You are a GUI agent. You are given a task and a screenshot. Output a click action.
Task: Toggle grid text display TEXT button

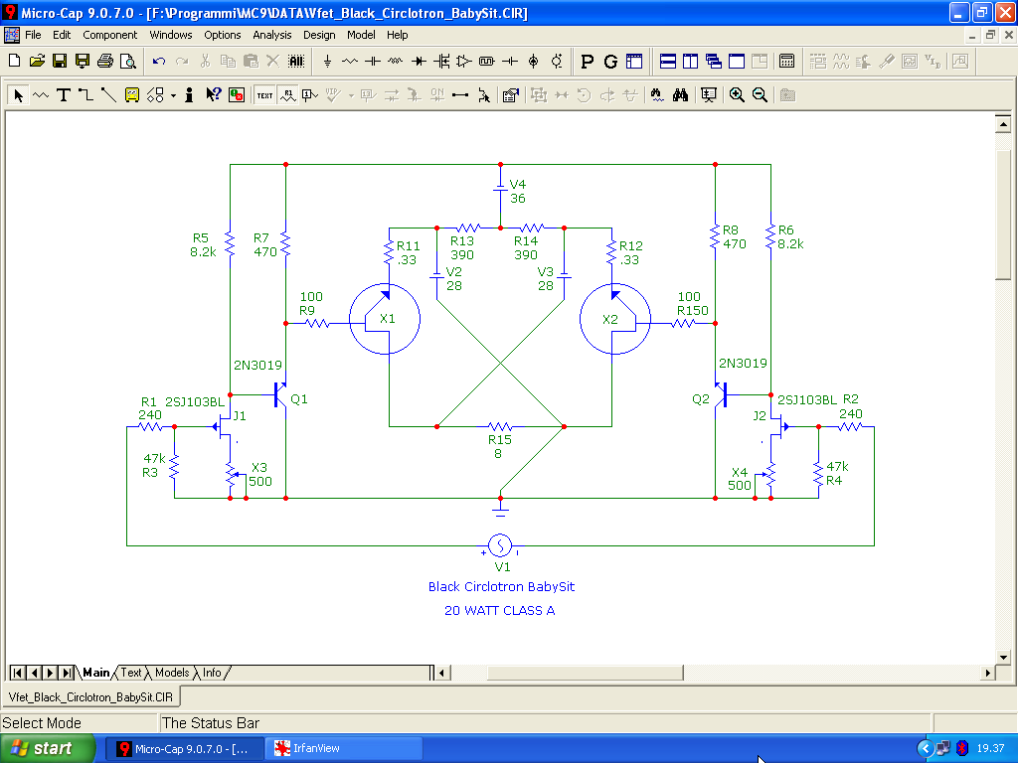[264, 95]
